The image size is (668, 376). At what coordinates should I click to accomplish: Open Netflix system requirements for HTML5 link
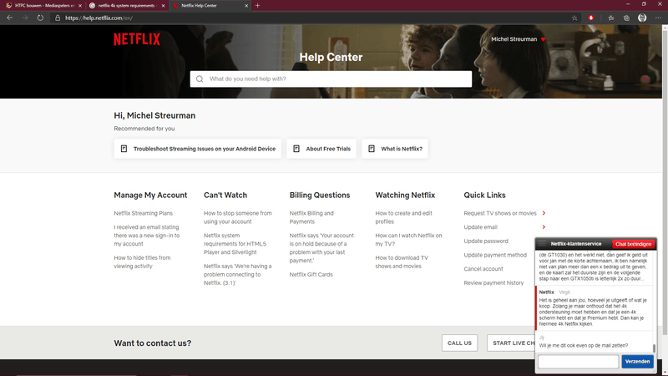click(x=235, y=244)
